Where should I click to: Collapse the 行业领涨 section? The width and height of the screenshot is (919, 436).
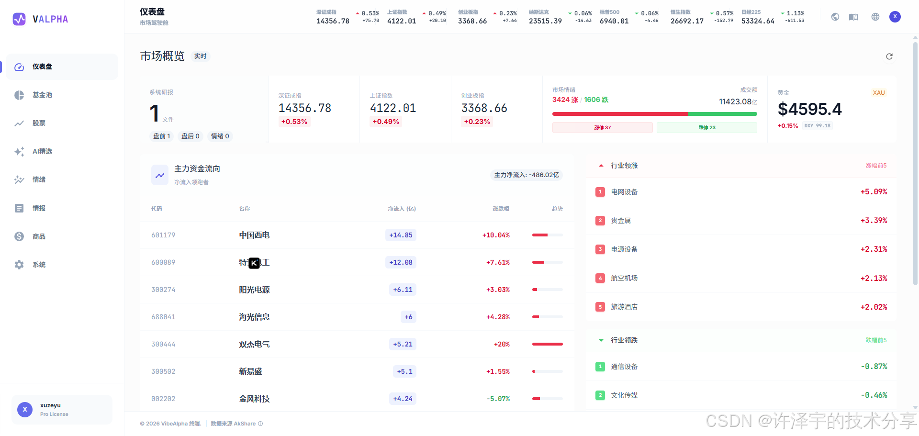(x=601, y=165)
